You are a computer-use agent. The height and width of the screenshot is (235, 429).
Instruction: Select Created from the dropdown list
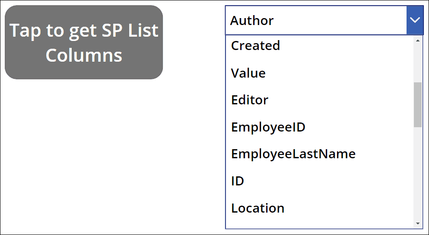(320, 46)
